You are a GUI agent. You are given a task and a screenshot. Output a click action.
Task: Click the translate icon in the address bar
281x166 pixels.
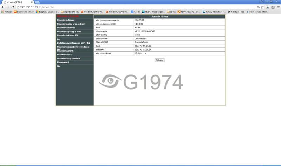(259, 7)
